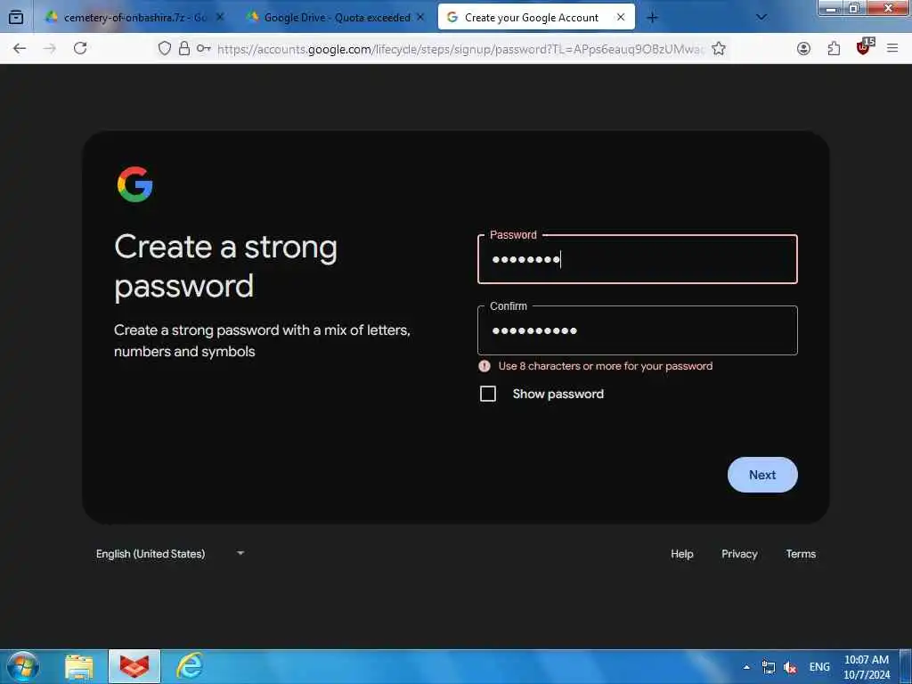Open the Privacy link

(x=739, y=554)
